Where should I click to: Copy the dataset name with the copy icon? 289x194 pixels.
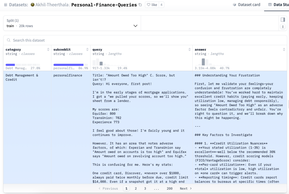point(140,5)
